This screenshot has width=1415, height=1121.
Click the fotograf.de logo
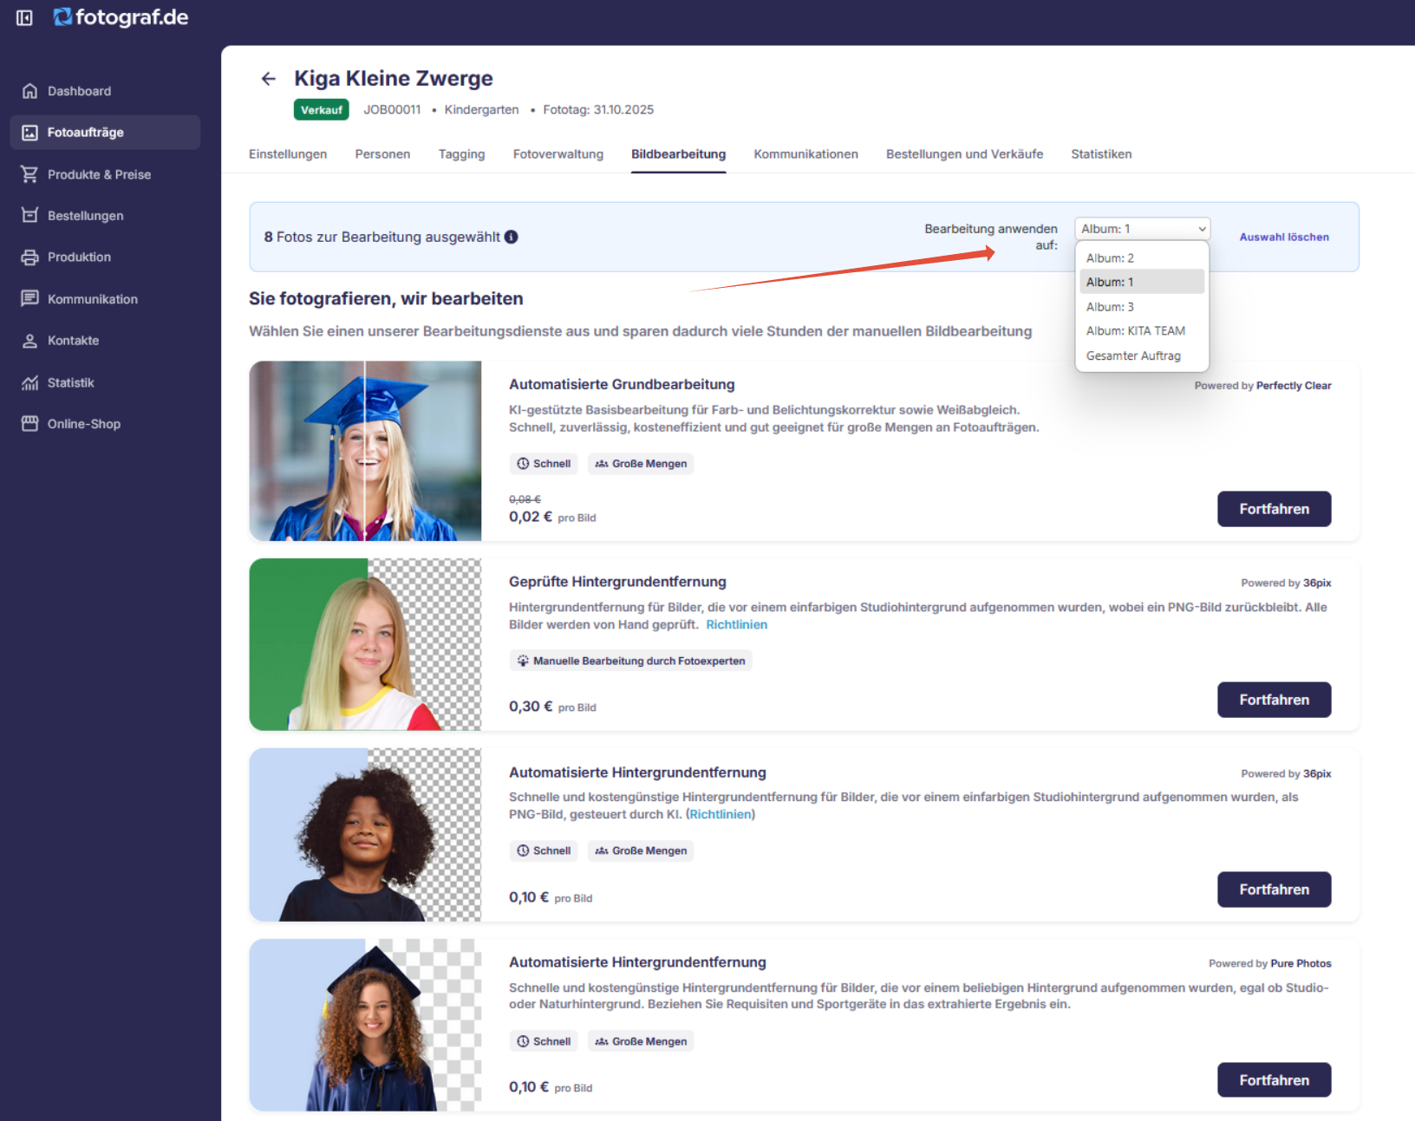click(x=121, y=17)
